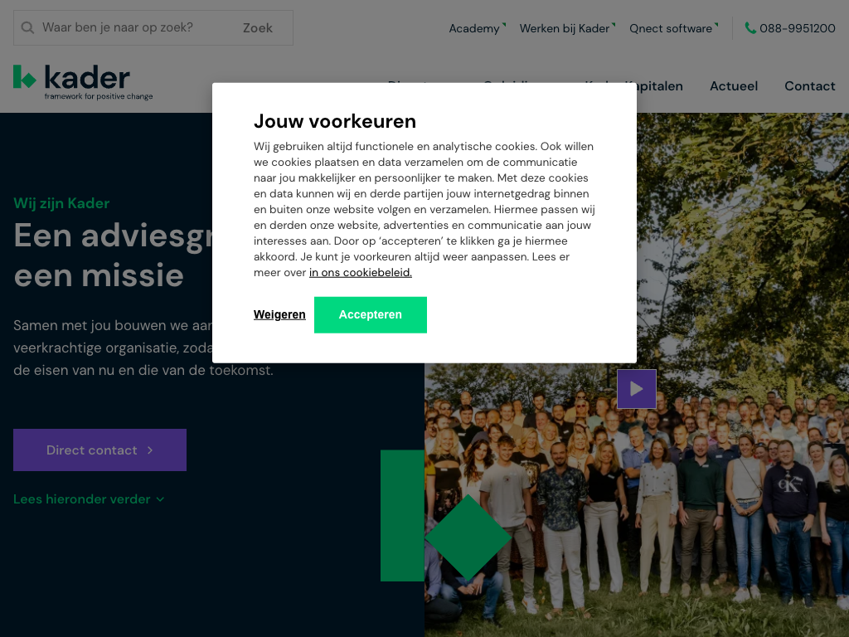
Task: Decline cookies via Weigeren
Action: pyautogui.click(x=279, y=314)
